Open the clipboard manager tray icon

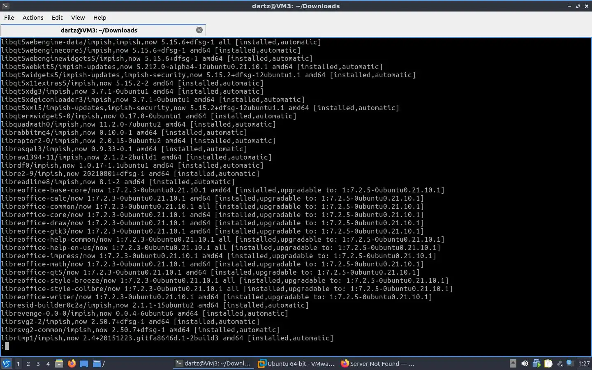pyautogui.click(x=548, y=363)
